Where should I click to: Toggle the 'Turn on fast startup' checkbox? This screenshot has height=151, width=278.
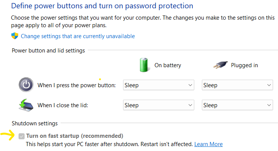(x=22, y=136)
